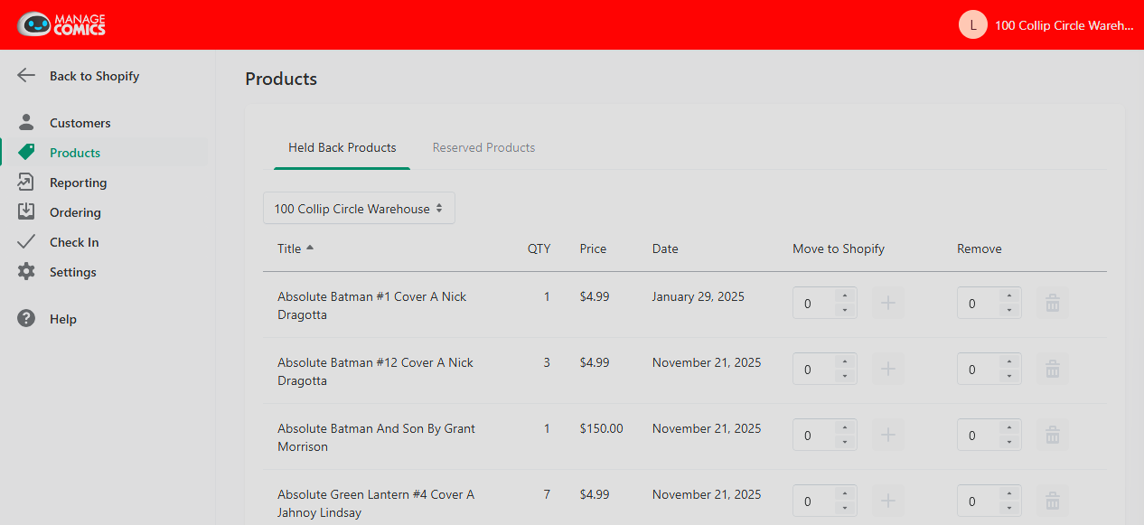The image size is (1144, 525).
Task: Increase Move to Shopify quantity for Batman #1
Action: [845, 295]
